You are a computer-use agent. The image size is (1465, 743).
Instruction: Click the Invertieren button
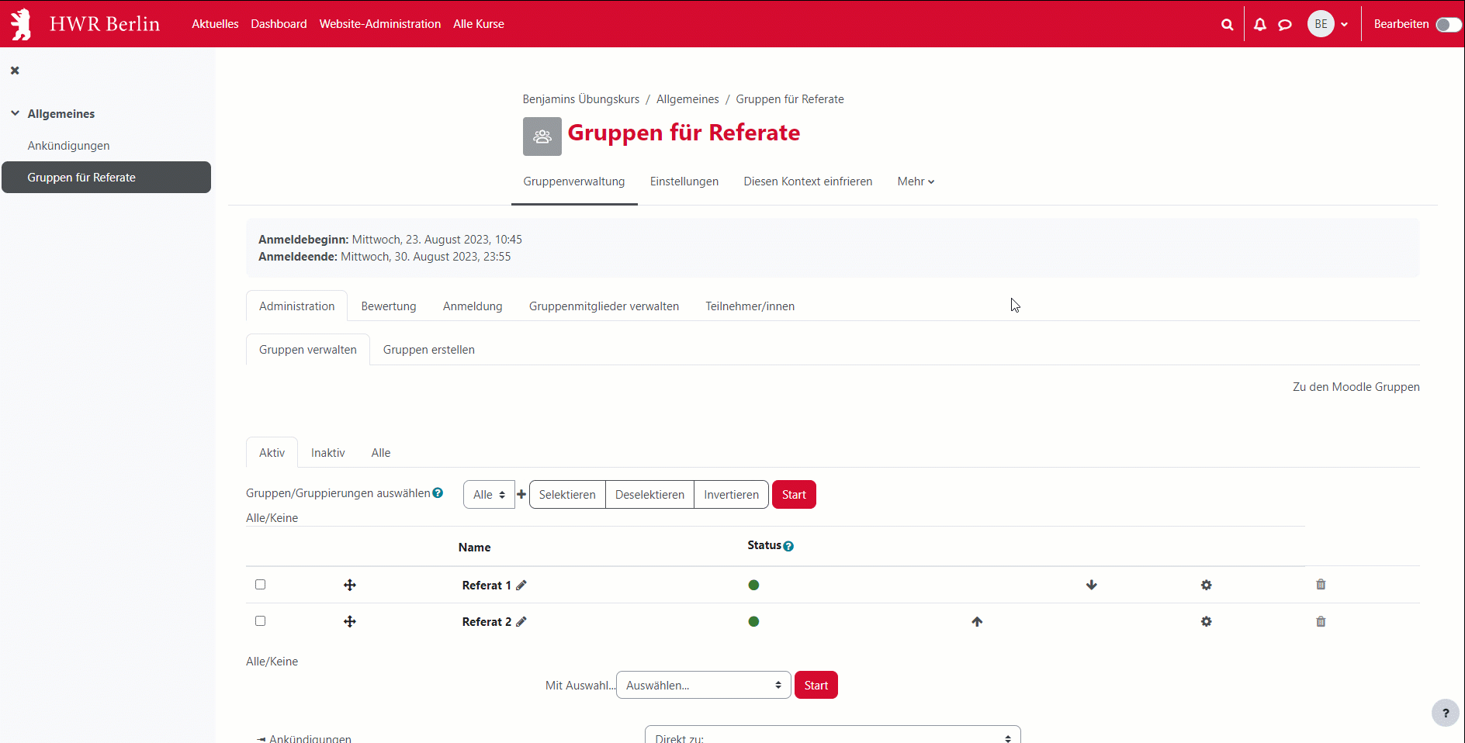(731, 495)
